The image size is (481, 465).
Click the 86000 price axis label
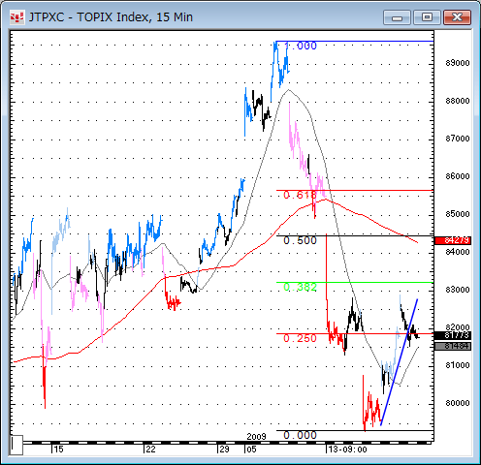click(x=458, y=176)
